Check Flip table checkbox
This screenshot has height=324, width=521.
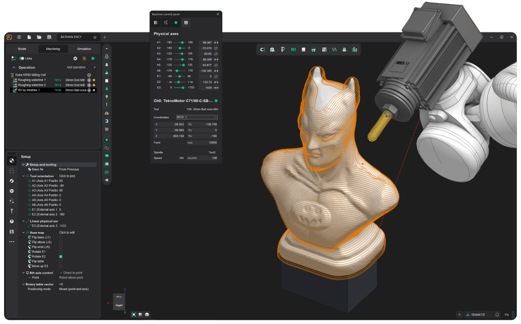coord(61,262)
